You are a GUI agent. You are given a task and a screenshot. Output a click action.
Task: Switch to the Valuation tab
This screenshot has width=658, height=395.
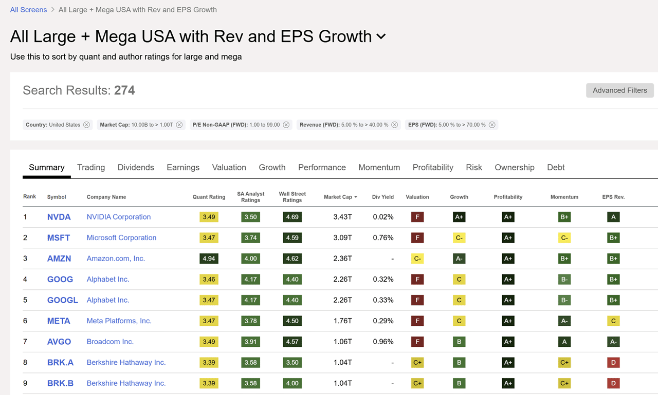229,167
